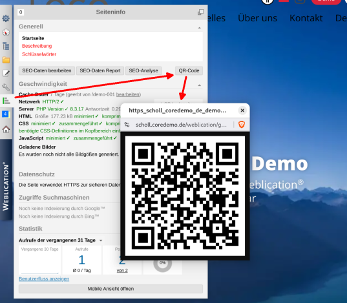Click the 0% donut chart
The image size is (347, 303).
(x=162, y=264)
